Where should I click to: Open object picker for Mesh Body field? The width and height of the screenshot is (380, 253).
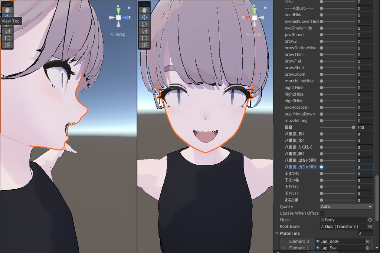370,220
